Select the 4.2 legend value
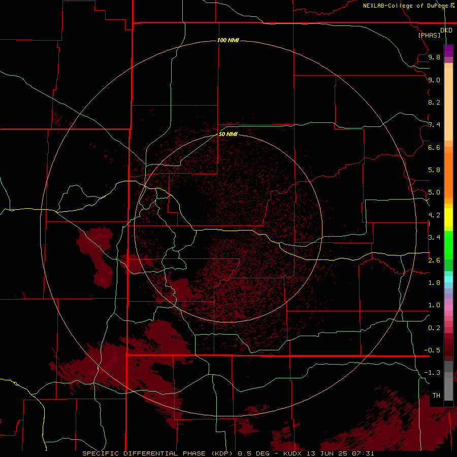This screenshot has width=457, height=457. tap(434, 215)
